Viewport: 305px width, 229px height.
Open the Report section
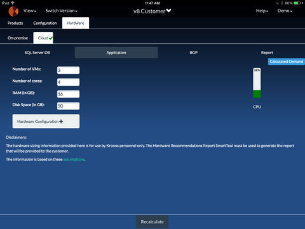point(267,53)
